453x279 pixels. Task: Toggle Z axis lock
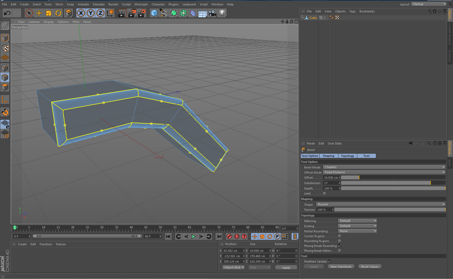pos(100,13)
